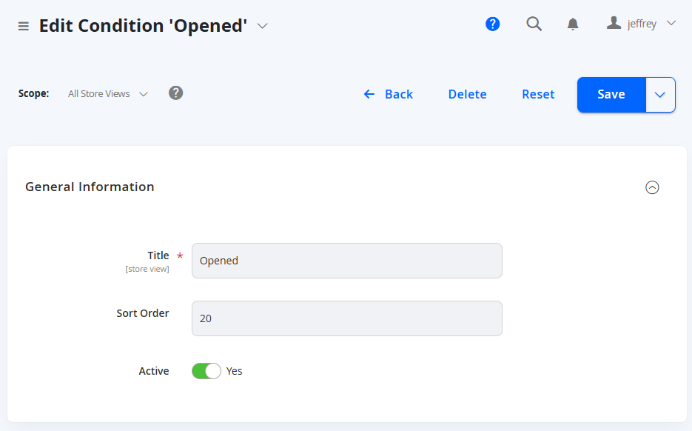Click the General Information heading

pyautogui.click(x=90, y=187)
